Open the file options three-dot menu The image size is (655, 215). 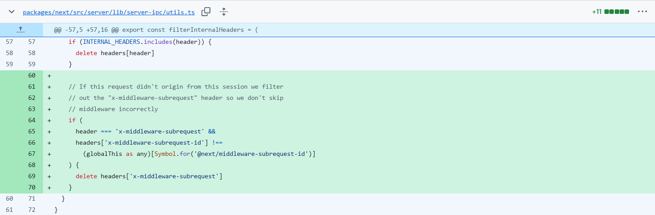(x=642, y=12)
